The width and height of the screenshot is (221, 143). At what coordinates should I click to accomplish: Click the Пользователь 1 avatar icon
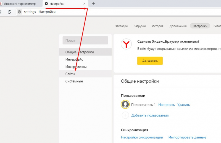tap(125, 105)
